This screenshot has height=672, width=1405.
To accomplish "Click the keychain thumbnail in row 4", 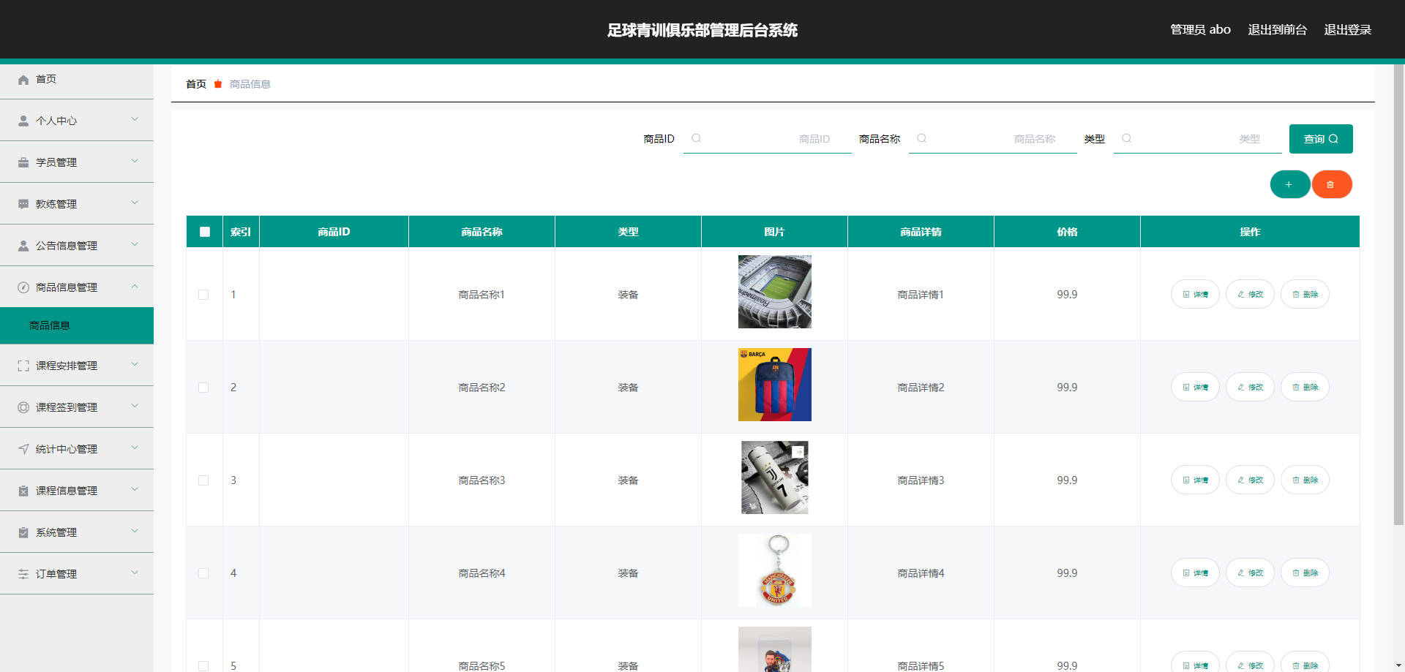I will coord(775,570).
